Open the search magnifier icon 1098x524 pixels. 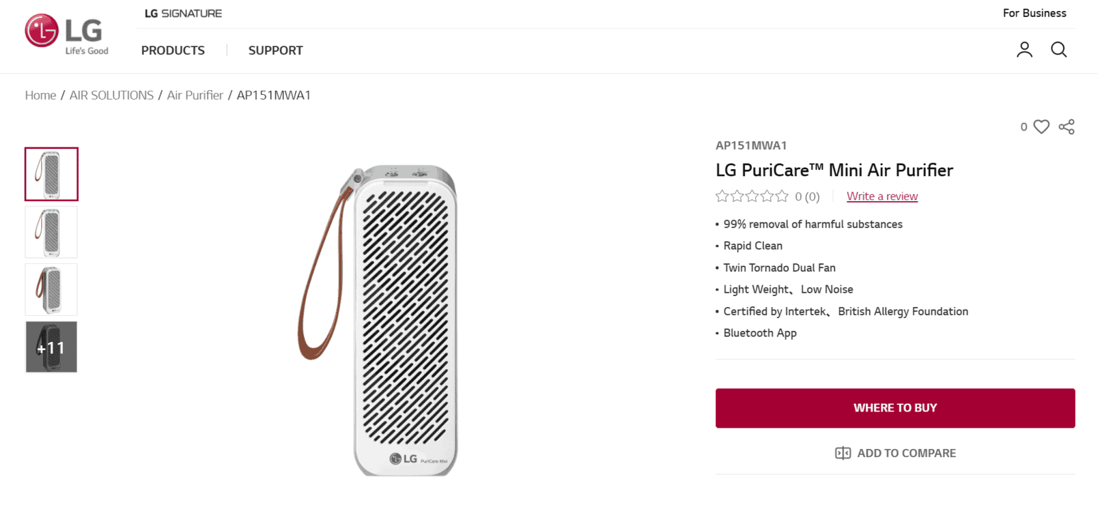coord(1059,49)
